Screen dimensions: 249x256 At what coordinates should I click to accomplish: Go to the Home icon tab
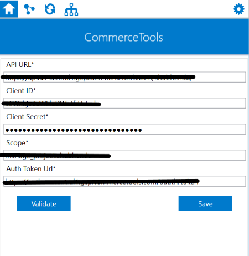coord(9,9)
